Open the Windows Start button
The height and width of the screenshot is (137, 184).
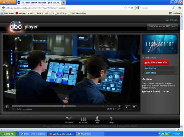click(8, 134)
